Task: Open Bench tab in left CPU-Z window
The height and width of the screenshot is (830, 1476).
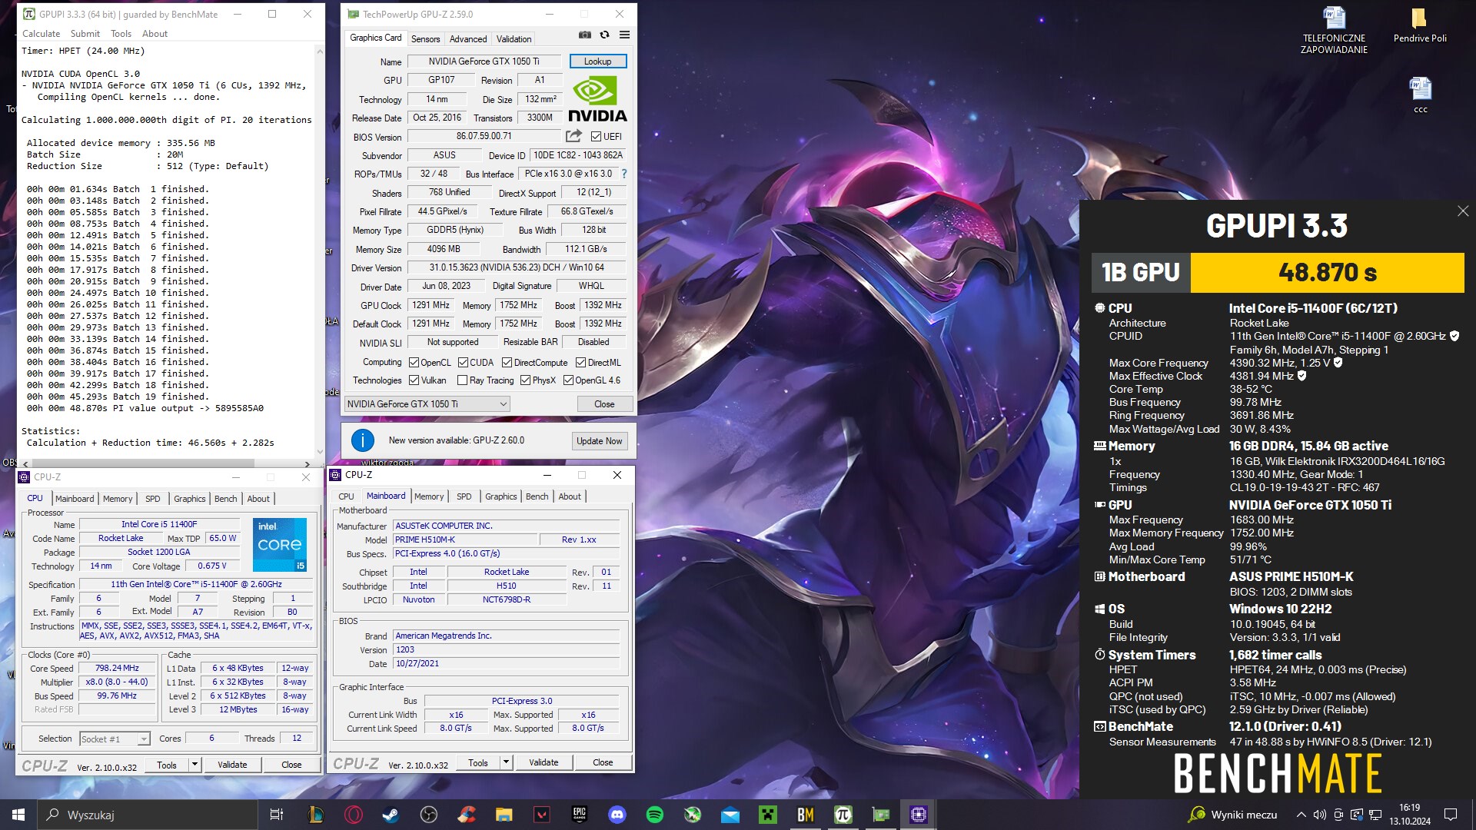Action: (225, 499)
